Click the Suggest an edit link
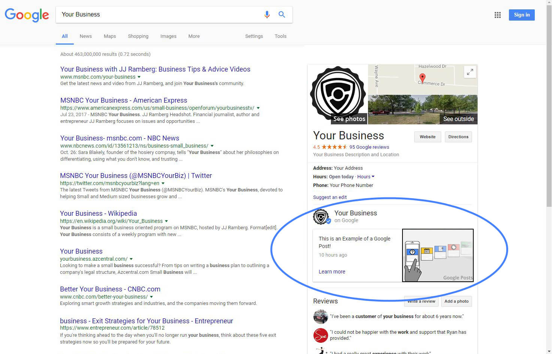552x354 pixels. pos(330,197)
